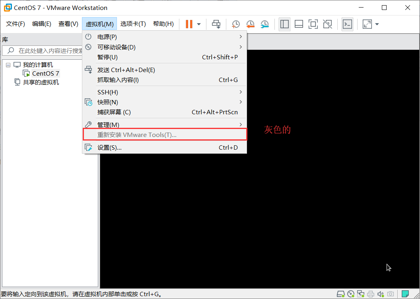The image size is (420, 299).
Task: Select 我的计算机 in the library tree
Action: click(x=38, y=64)
